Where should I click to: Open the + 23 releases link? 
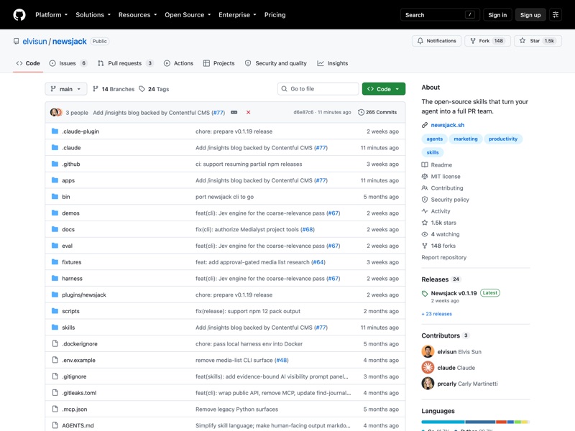coord(437,314)
